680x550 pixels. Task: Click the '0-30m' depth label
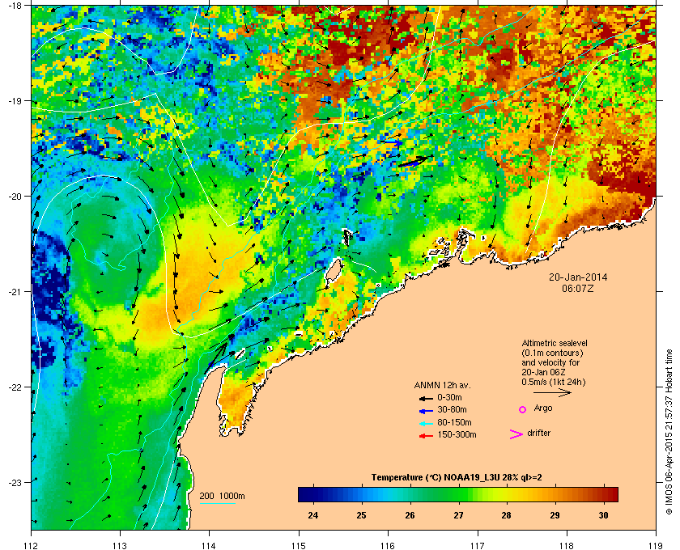tap(449, 397)
